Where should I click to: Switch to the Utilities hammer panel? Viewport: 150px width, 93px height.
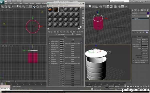click(147, 10)
